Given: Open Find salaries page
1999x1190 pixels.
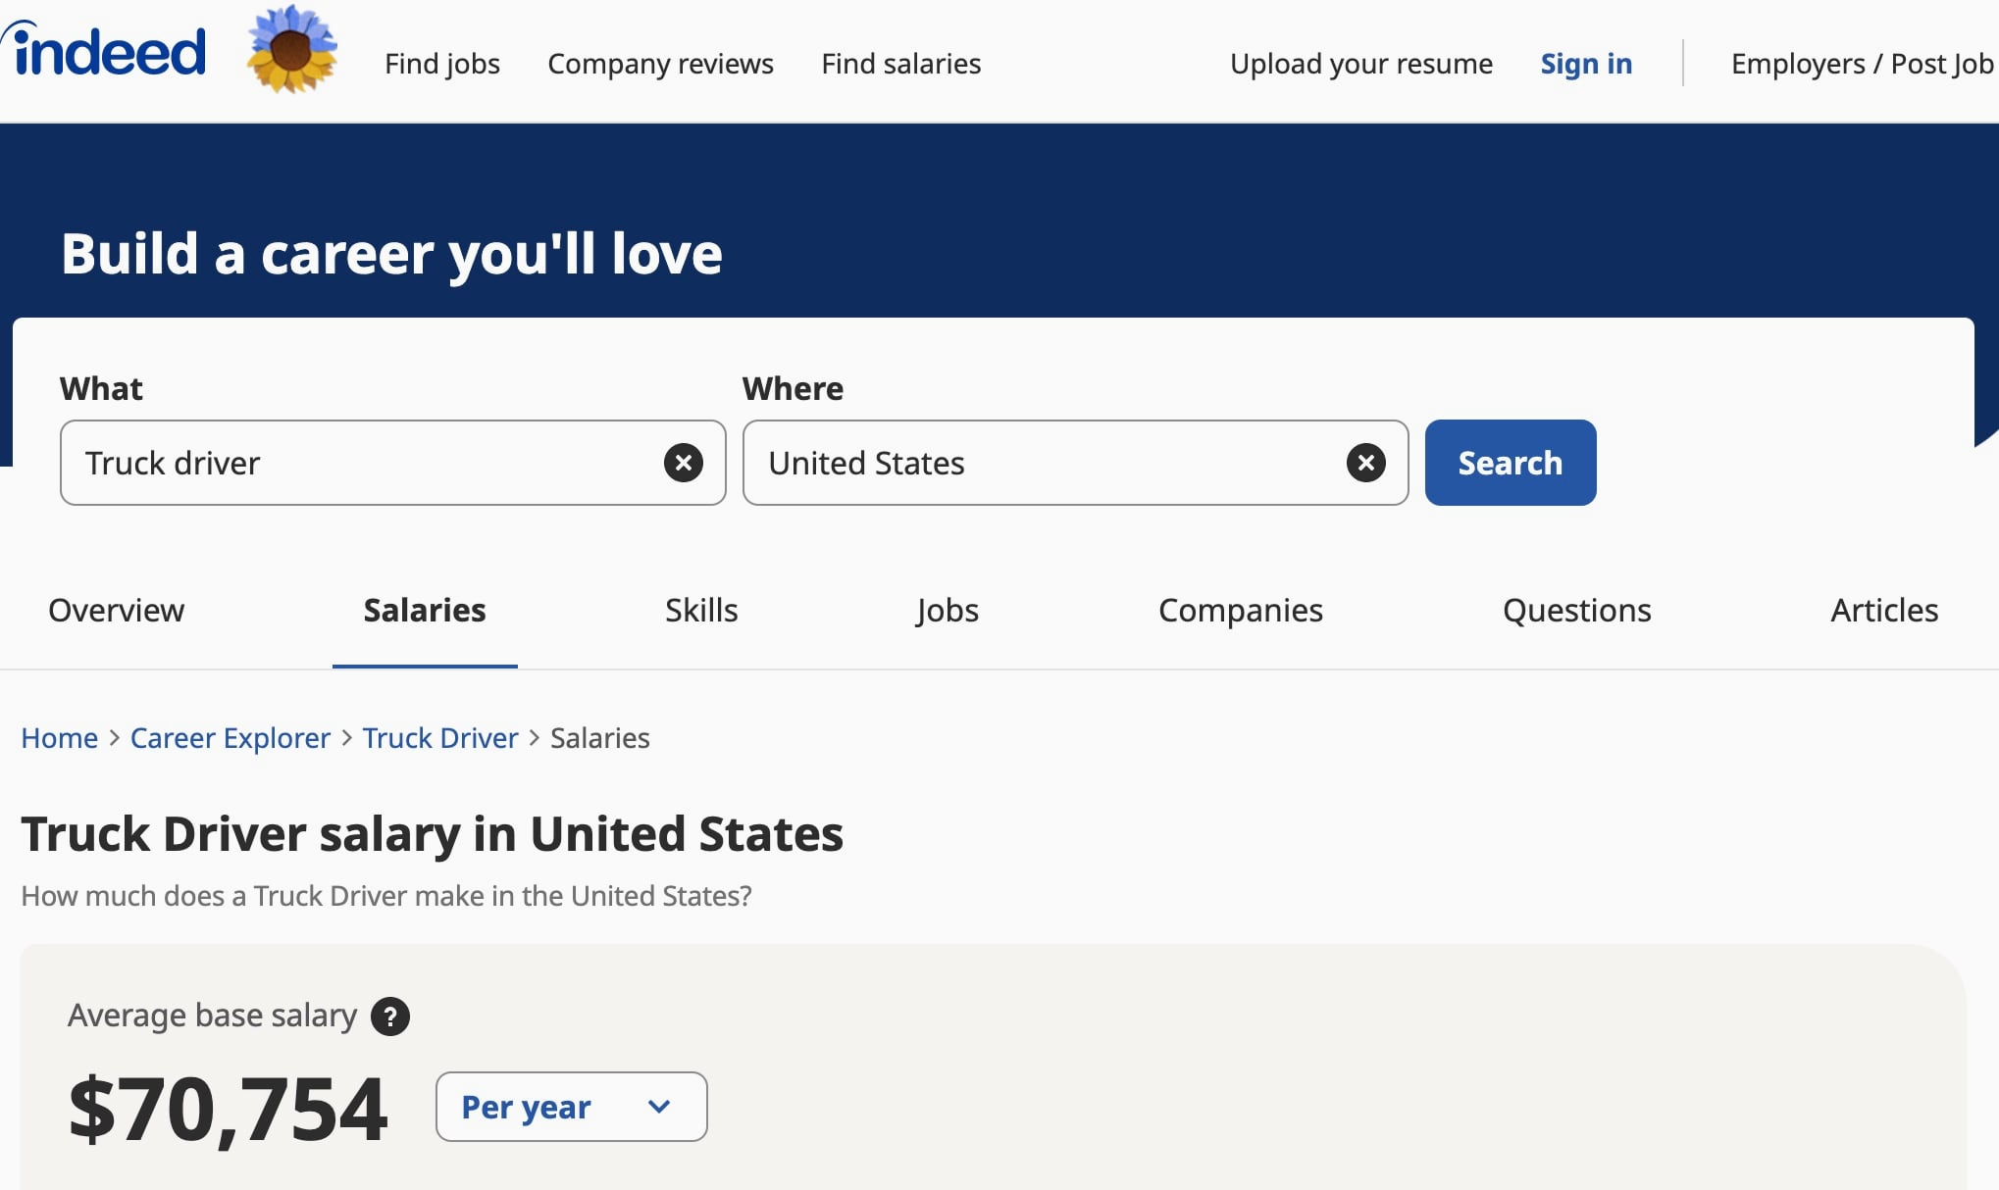Looking at the screenshot, I should click(x=900, y=64).
